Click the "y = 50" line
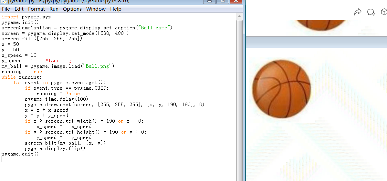 (10, 50)
